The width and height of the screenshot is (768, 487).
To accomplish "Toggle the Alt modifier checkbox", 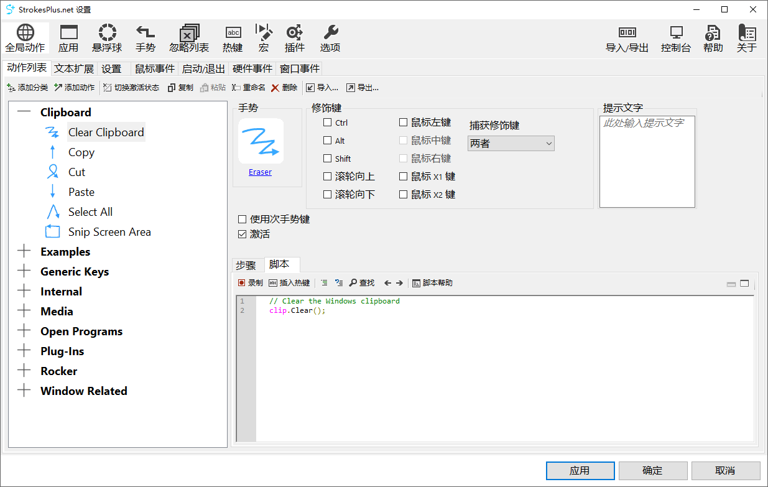I will (x=328, y=141).
